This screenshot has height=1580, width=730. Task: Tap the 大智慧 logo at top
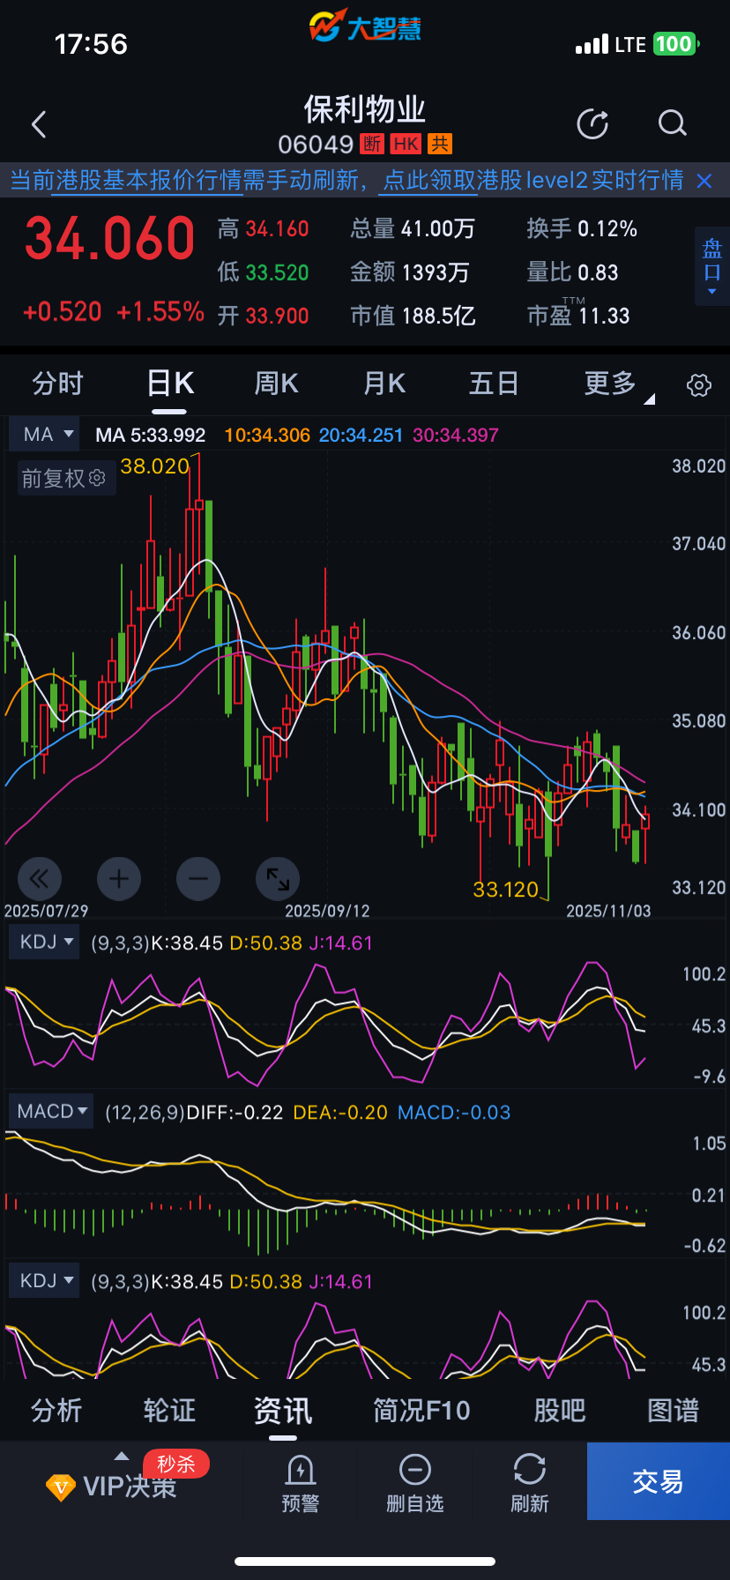coord(365,27)
